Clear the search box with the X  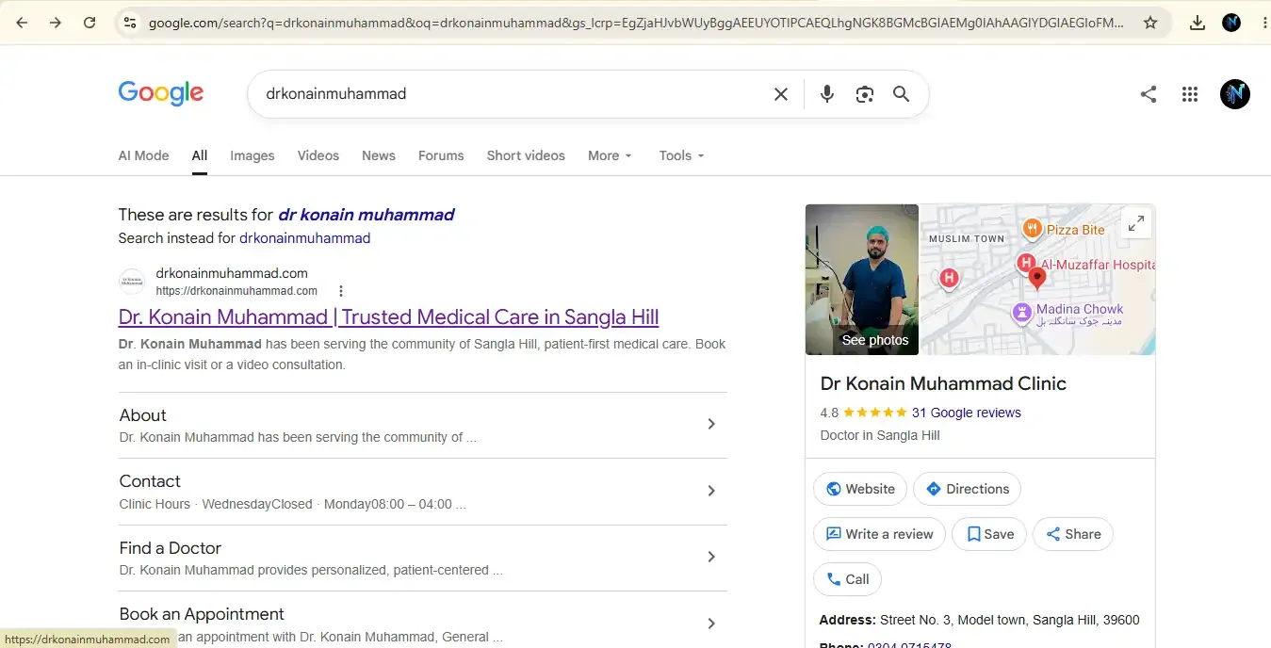click(781, 94)
